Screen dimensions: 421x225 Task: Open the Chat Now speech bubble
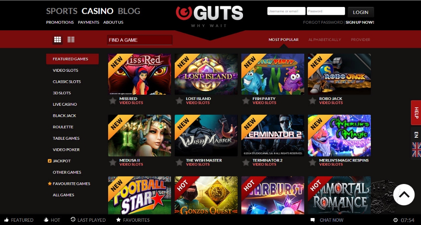click(x=312, y=220)
